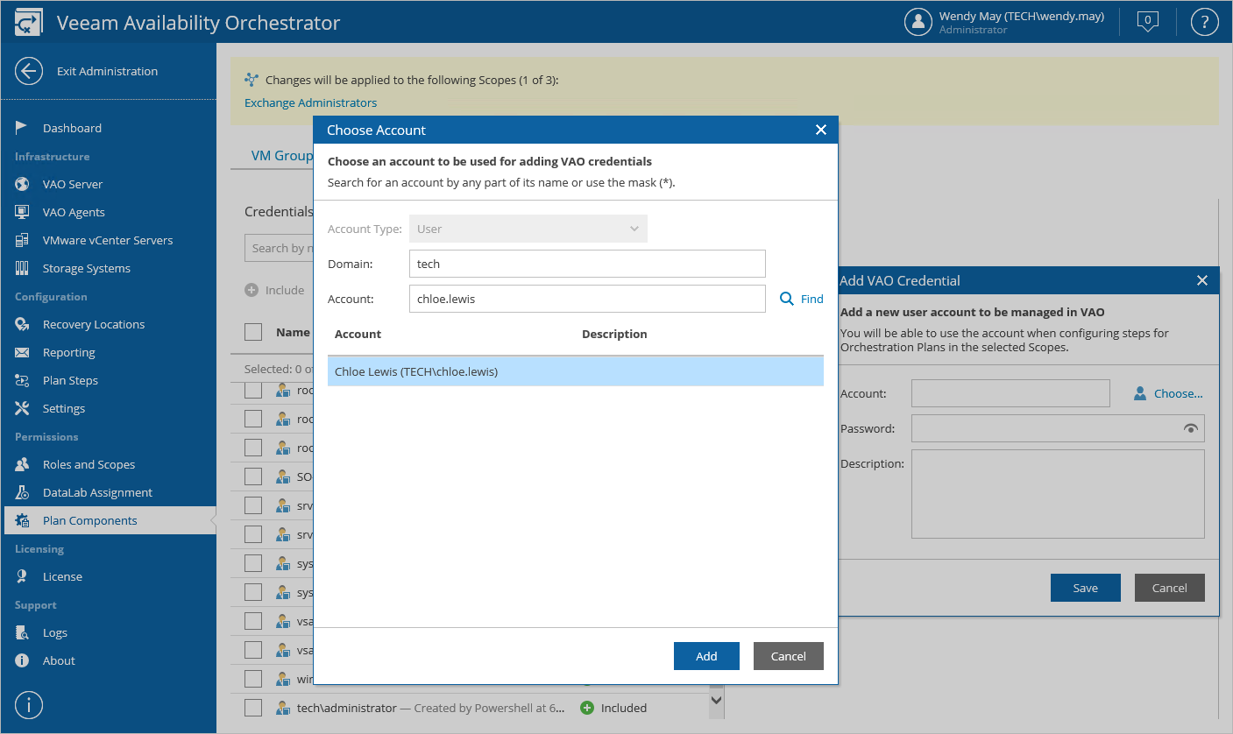
Task: Check the checkbox for the 'SO' credential row
Action: click(253, 476)
